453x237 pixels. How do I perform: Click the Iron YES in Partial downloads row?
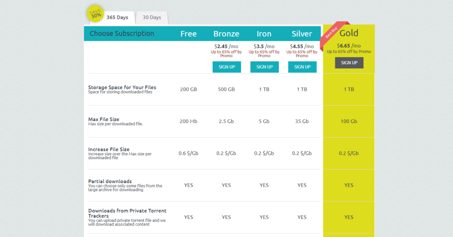(264, 185)
